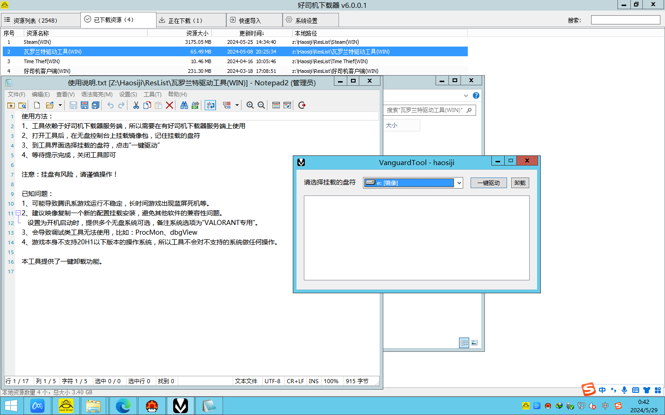
Task: Click the Zoom In magnifier icon
Action: pos(250,105)
